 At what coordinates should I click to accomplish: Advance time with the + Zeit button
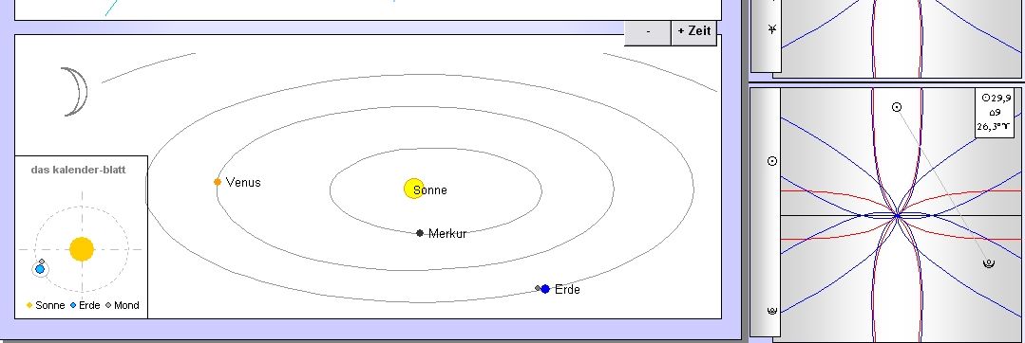(694, 31)
